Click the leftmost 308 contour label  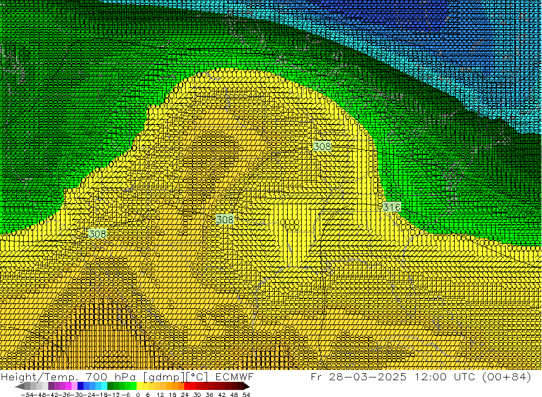97,234
